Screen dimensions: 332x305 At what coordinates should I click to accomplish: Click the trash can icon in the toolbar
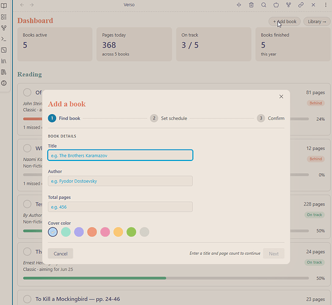pyautogui.click(x=251, y=5)
